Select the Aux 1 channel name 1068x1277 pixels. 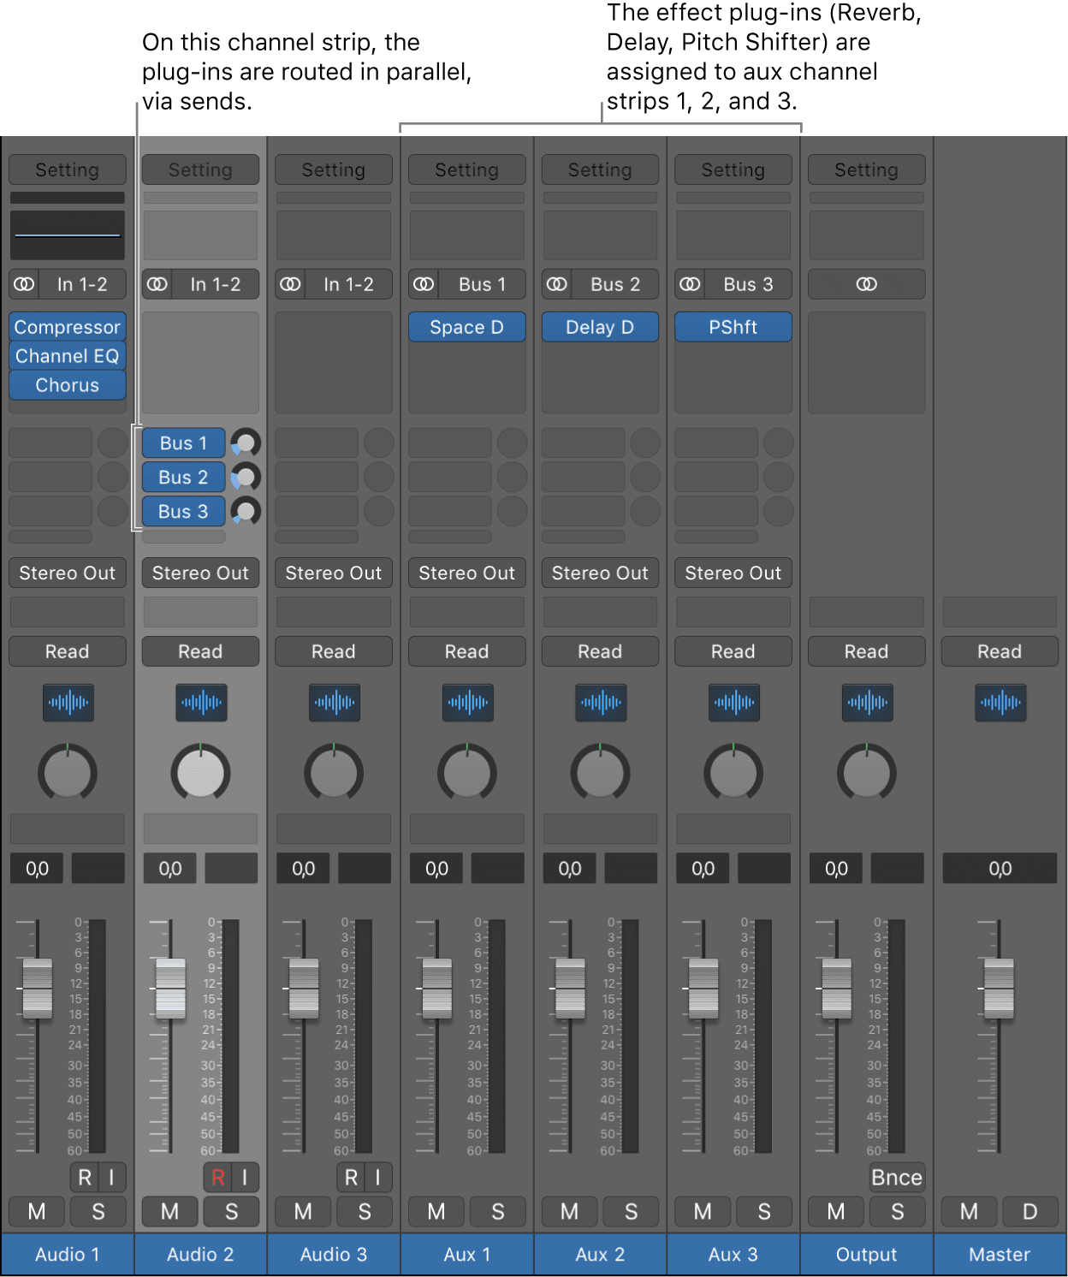point(467,1255)
